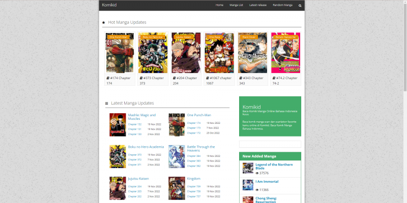Open the Manga List menu
Viewport: 407px width, 203px height.
click(236, 5)
